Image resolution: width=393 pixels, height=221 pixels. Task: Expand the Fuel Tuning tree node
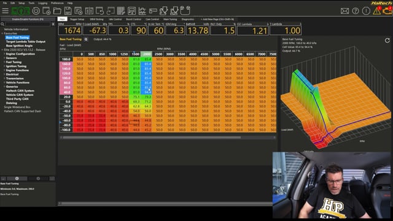pos(4,62)
